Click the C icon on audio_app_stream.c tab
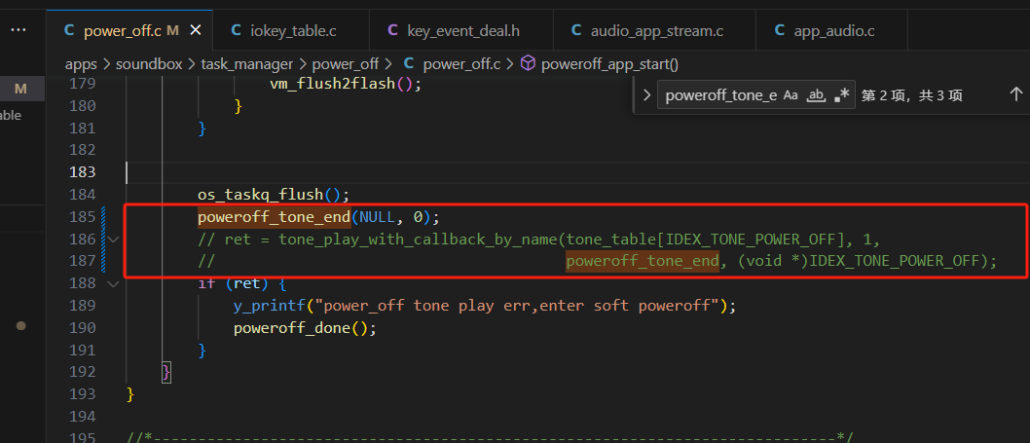Image resolution: width=1030 pixels, height=443 pixels. (x=576, y=30)
